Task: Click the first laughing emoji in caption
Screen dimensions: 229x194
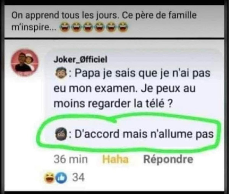Action: pos(64,27)
